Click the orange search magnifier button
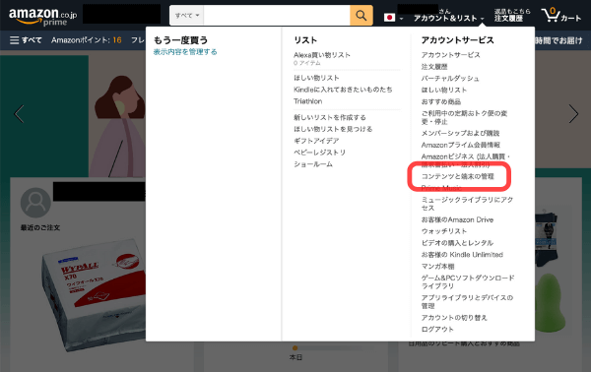This screenshot has height=372, width=591. (x=361, y=16)
